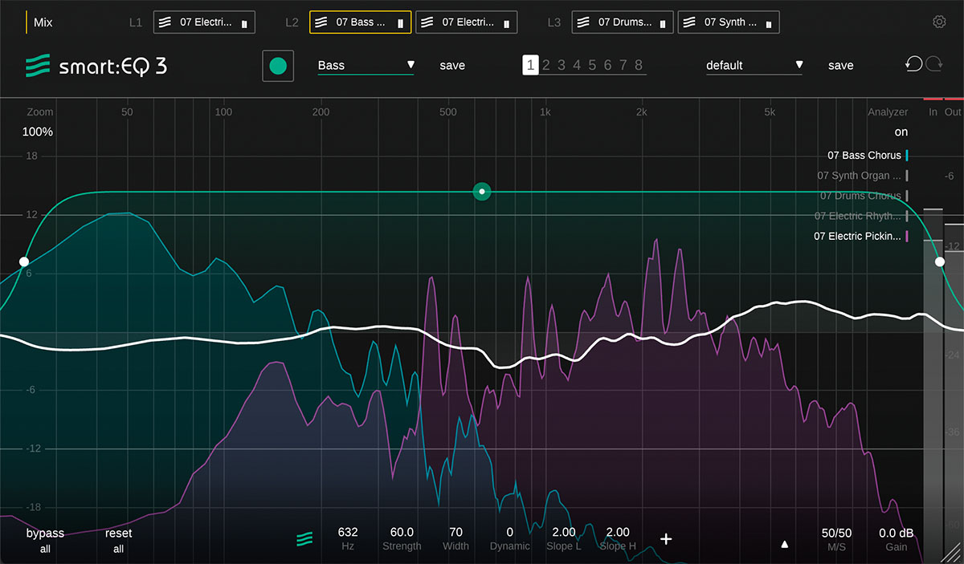Select the right white filter handle

coord(940,262)
